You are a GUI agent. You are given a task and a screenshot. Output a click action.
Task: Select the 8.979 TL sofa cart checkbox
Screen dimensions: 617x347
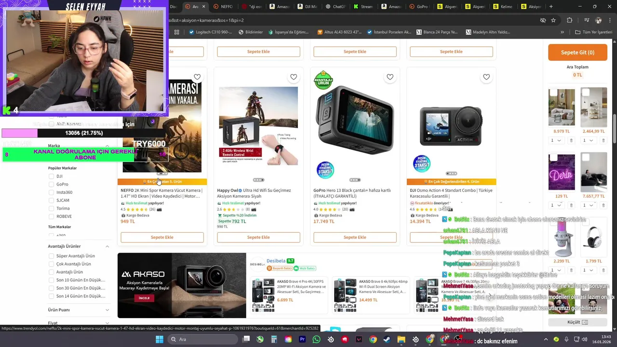(x=554, y=92)
